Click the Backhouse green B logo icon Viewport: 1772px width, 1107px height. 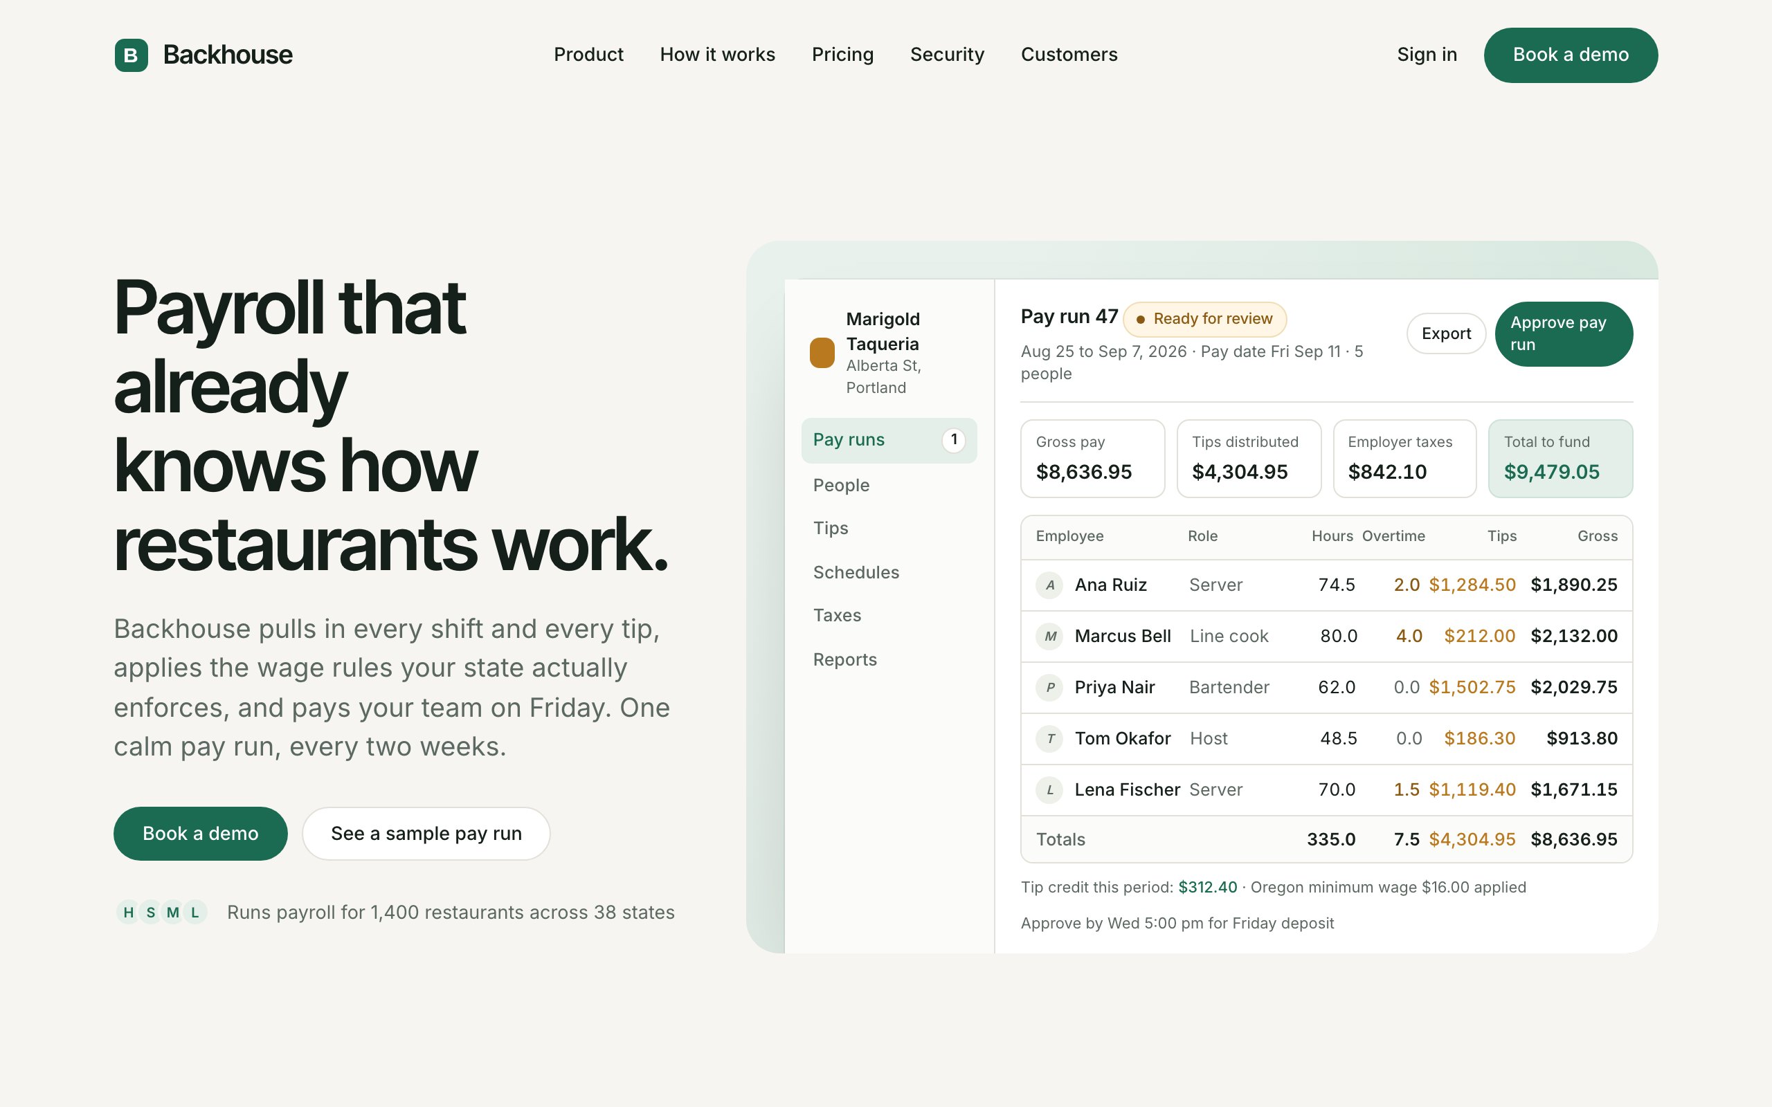pyautogui.click(x=131, y=55)
